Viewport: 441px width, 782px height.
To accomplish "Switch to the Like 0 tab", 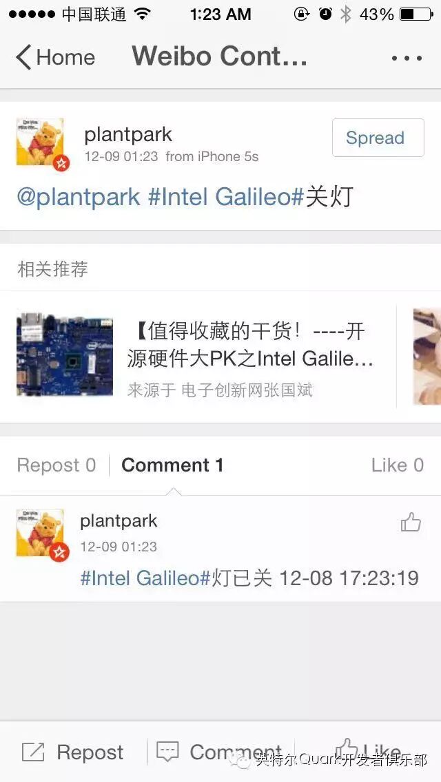I will coord(397,465).
